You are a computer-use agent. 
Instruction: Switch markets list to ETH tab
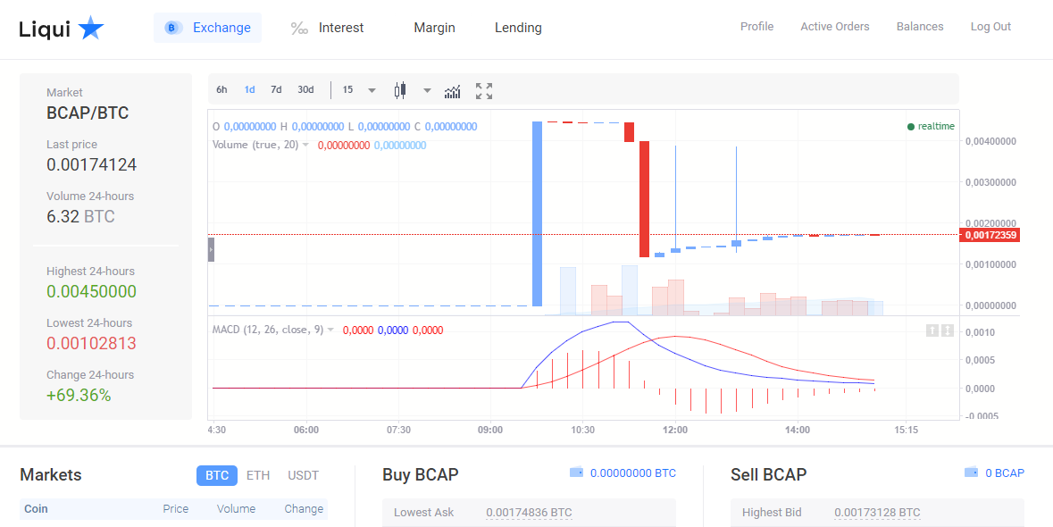258,475
